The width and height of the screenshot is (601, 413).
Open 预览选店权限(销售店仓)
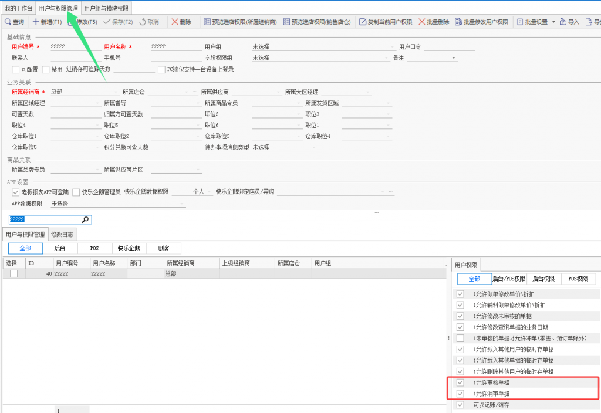317,22
